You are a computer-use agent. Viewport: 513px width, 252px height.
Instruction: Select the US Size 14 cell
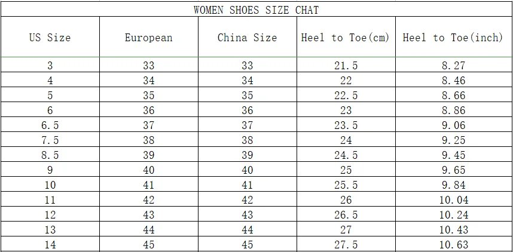point(50,245)
